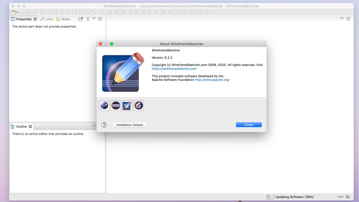Minimize the Outline panel
This screenshot has height=202, width=359.
click(x=94, y=126)
